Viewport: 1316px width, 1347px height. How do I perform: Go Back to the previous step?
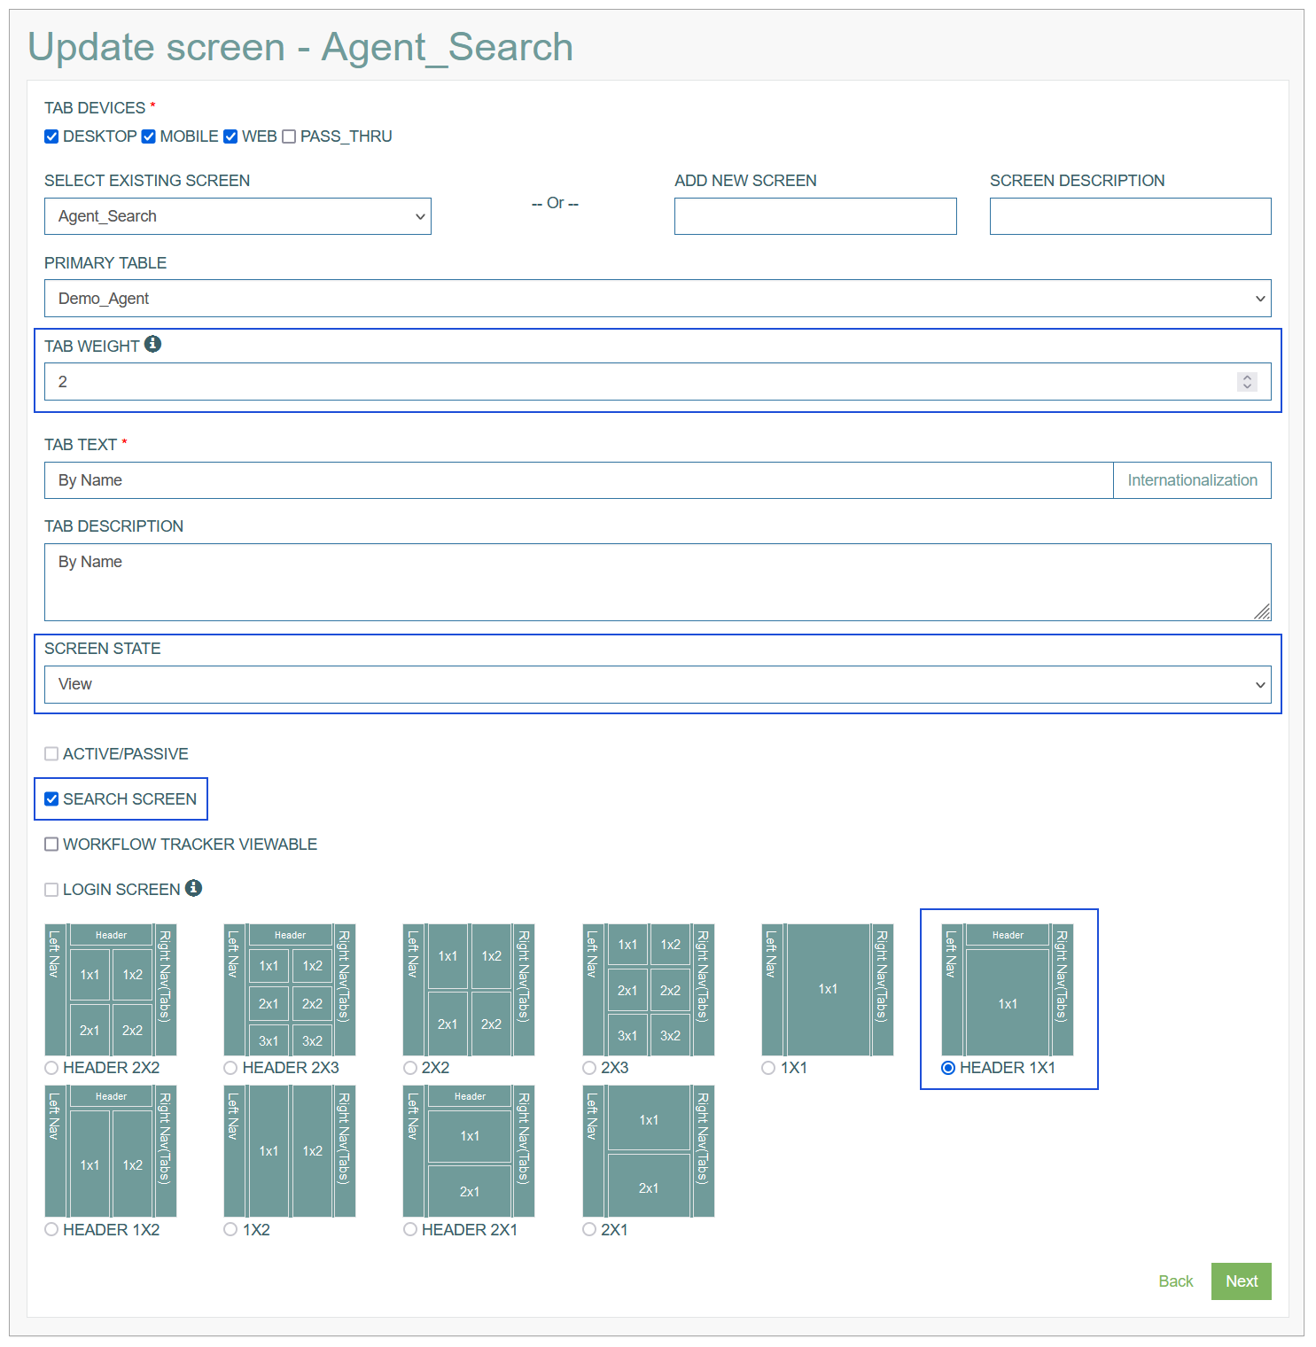pos(1175,1281)
